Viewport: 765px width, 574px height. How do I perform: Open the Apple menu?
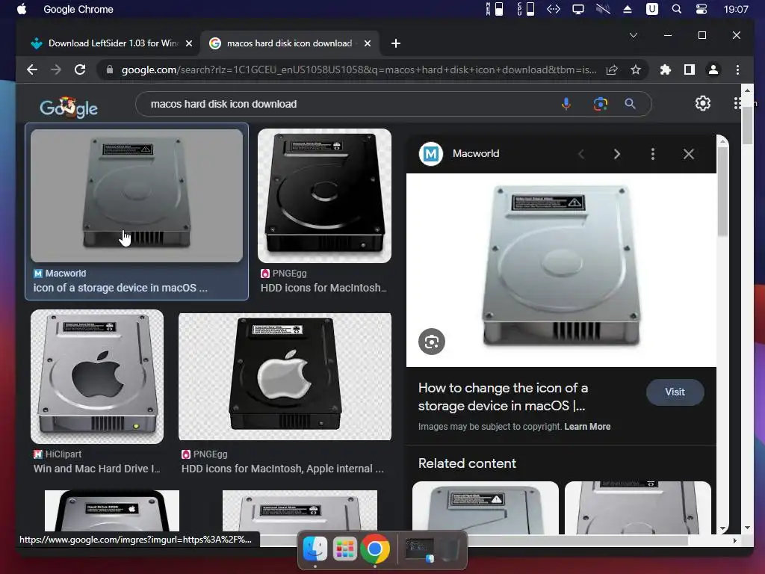click(22, 9)
